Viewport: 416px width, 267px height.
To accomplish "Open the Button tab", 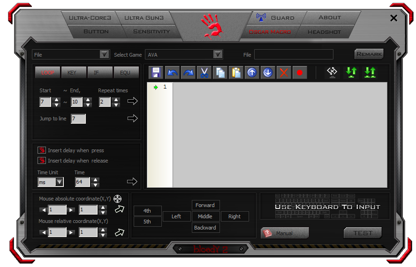I will 96,31.
